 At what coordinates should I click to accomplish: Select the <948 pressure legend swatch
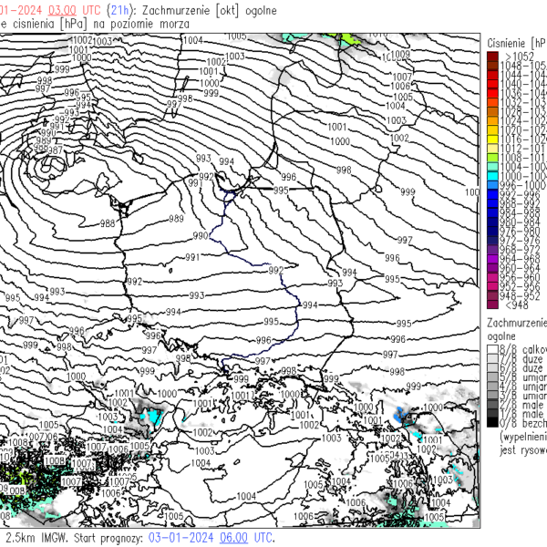tap(492, 304)
